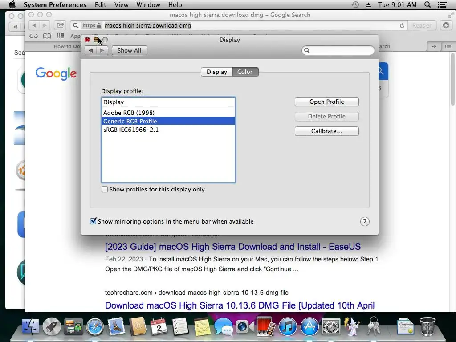Open Calendar from the Dock
This screenshot has height=342, width=456.
159,326
